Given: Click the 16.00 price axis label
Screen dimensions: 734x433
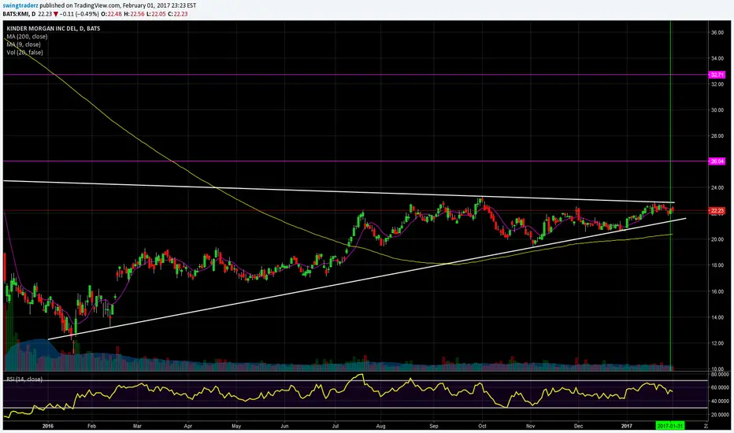Looking at the screenshot, I should click(x=717, y=291).
